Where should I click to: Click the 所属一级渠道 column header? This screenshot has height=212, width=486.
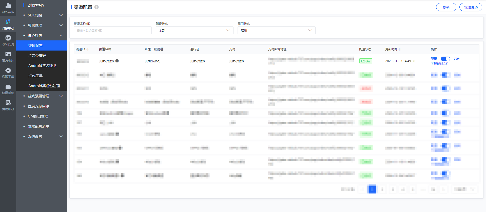point(154,49)
